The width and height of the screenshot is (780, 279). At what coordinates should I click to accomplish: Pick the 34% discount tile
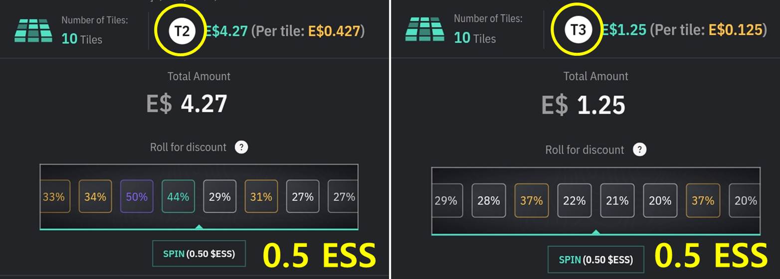[95, 196]
